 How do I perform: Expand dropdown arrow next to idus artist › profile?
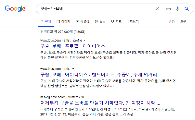pyautogui.click(x=85, y=41)
